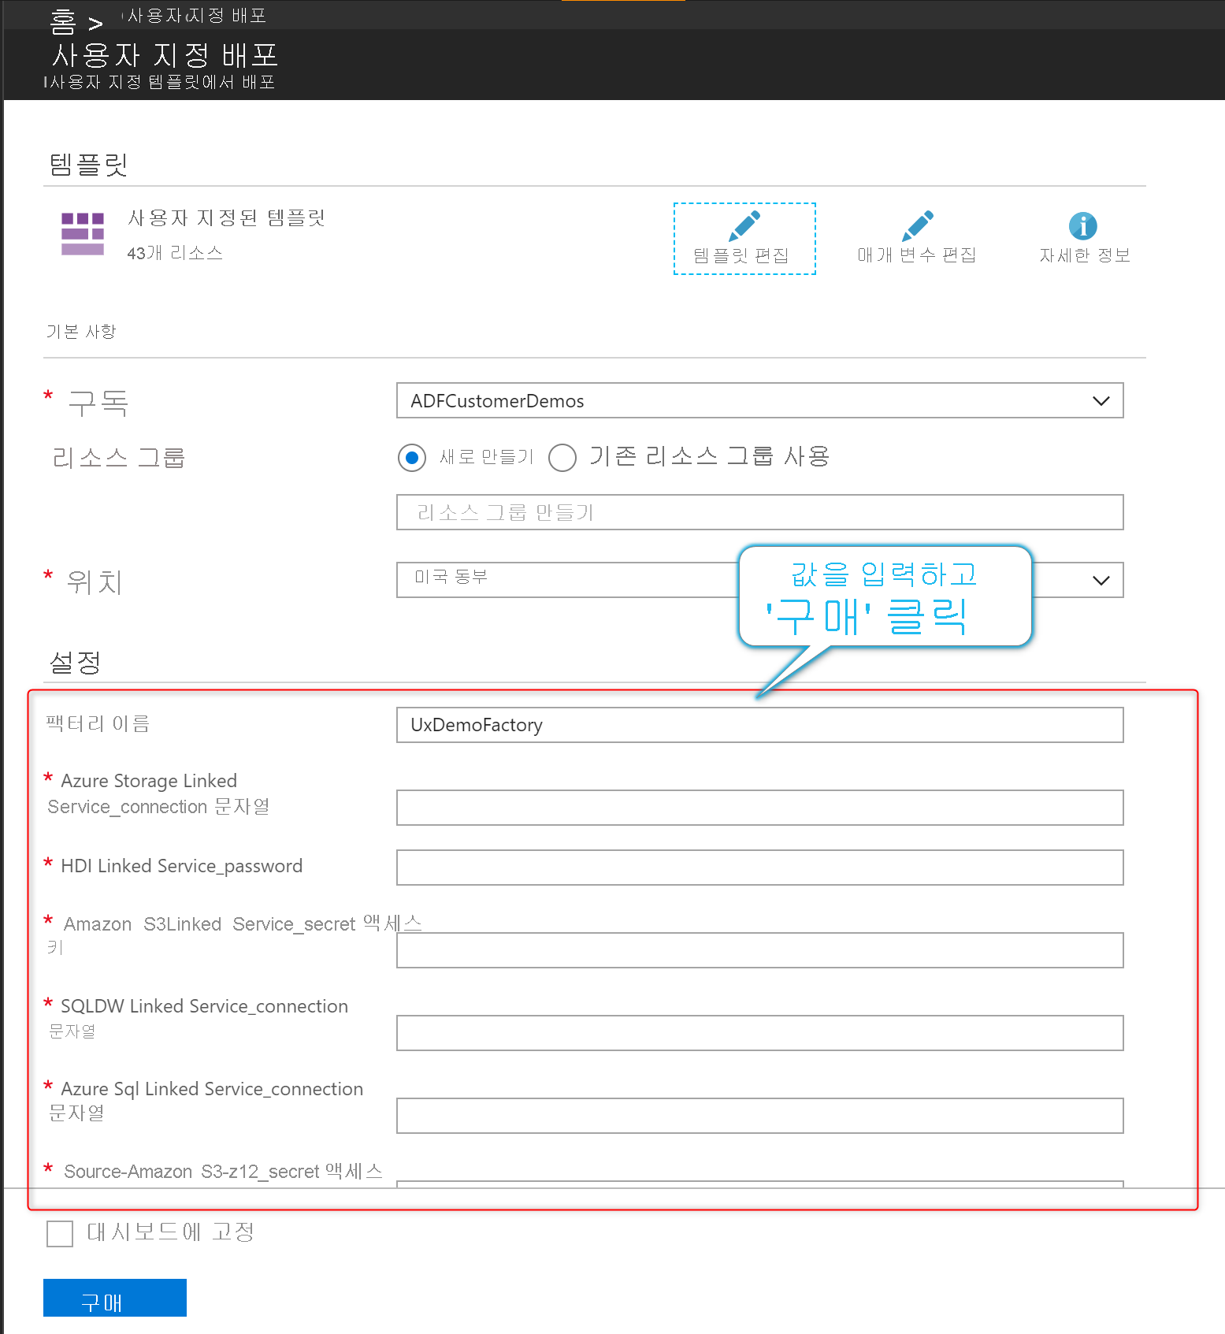Screen dimensions: 1225x1334
Task: Focus the 리소스 그룹 만들기 input field
Action: tap(759, 512)
